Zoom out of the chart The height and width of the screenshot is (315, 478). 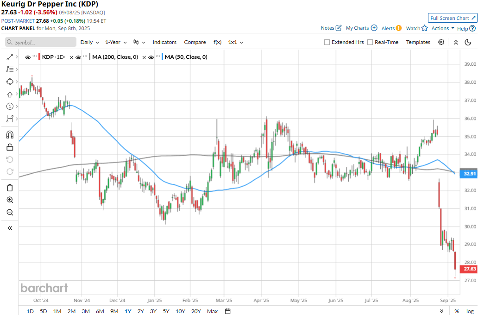(10, 212)
